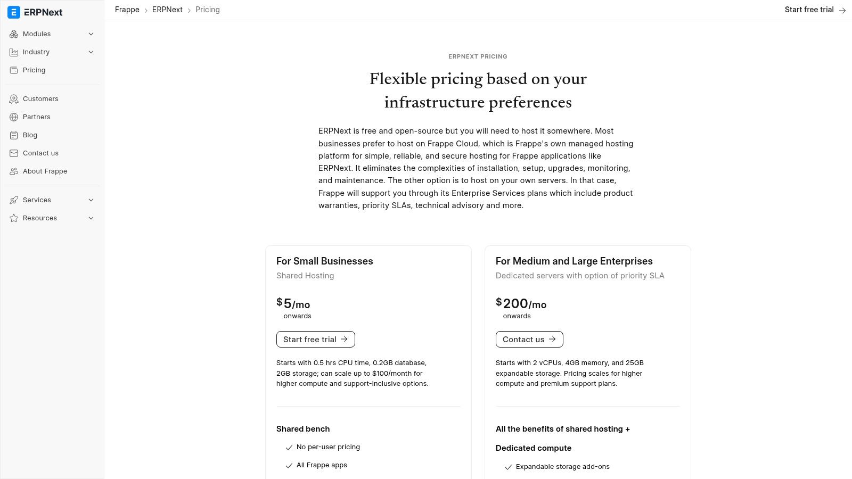
Task: Click the Industry chart icon
Action: 14,52
